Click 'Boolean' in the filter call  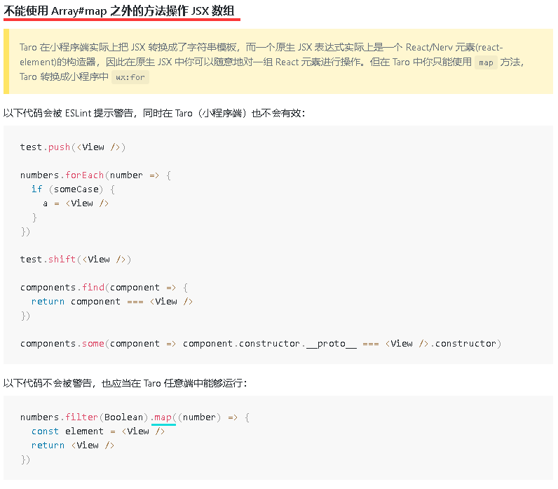tap(123, 417)
